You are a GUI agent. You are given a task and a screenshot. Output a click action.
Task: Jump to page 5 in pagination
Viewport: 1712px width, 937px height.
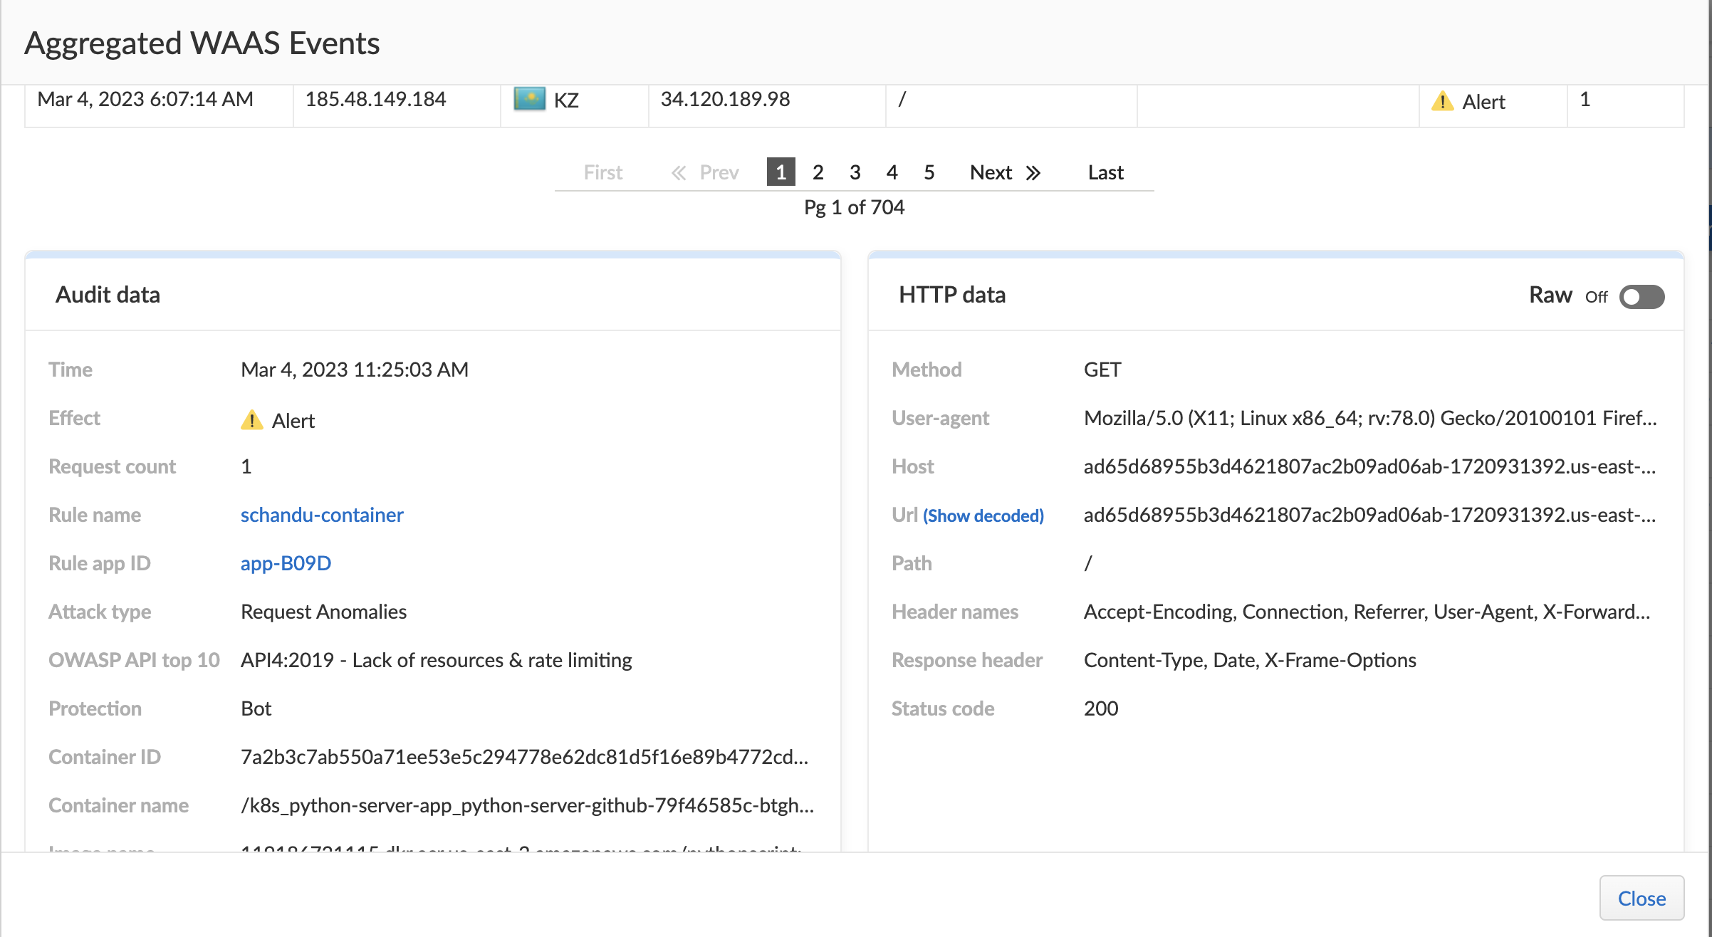[929, 172]
